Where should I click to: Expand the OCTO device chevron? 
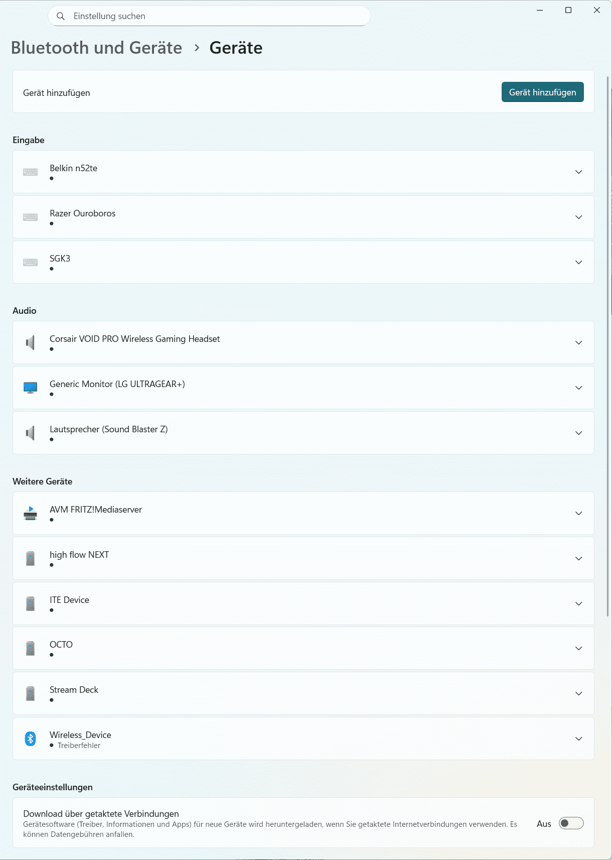click(x=578, y=648)
